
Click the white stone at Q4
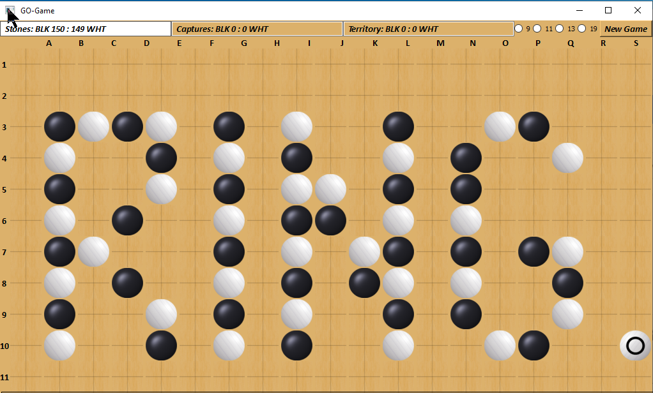[567, 158]
